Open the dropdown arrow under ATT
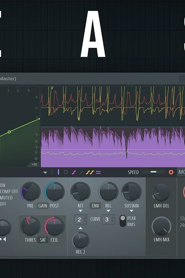Screen dimensions: 185x278 (x=81, y=211)
